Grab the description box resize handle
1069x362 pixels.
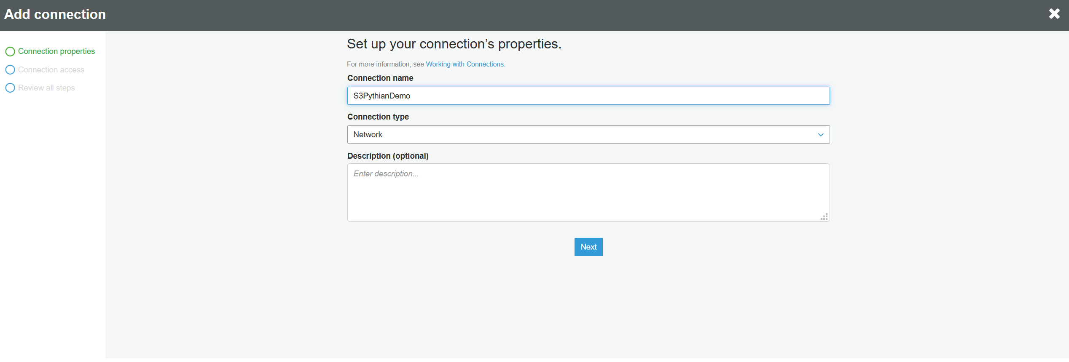click(x=824, y=217)
